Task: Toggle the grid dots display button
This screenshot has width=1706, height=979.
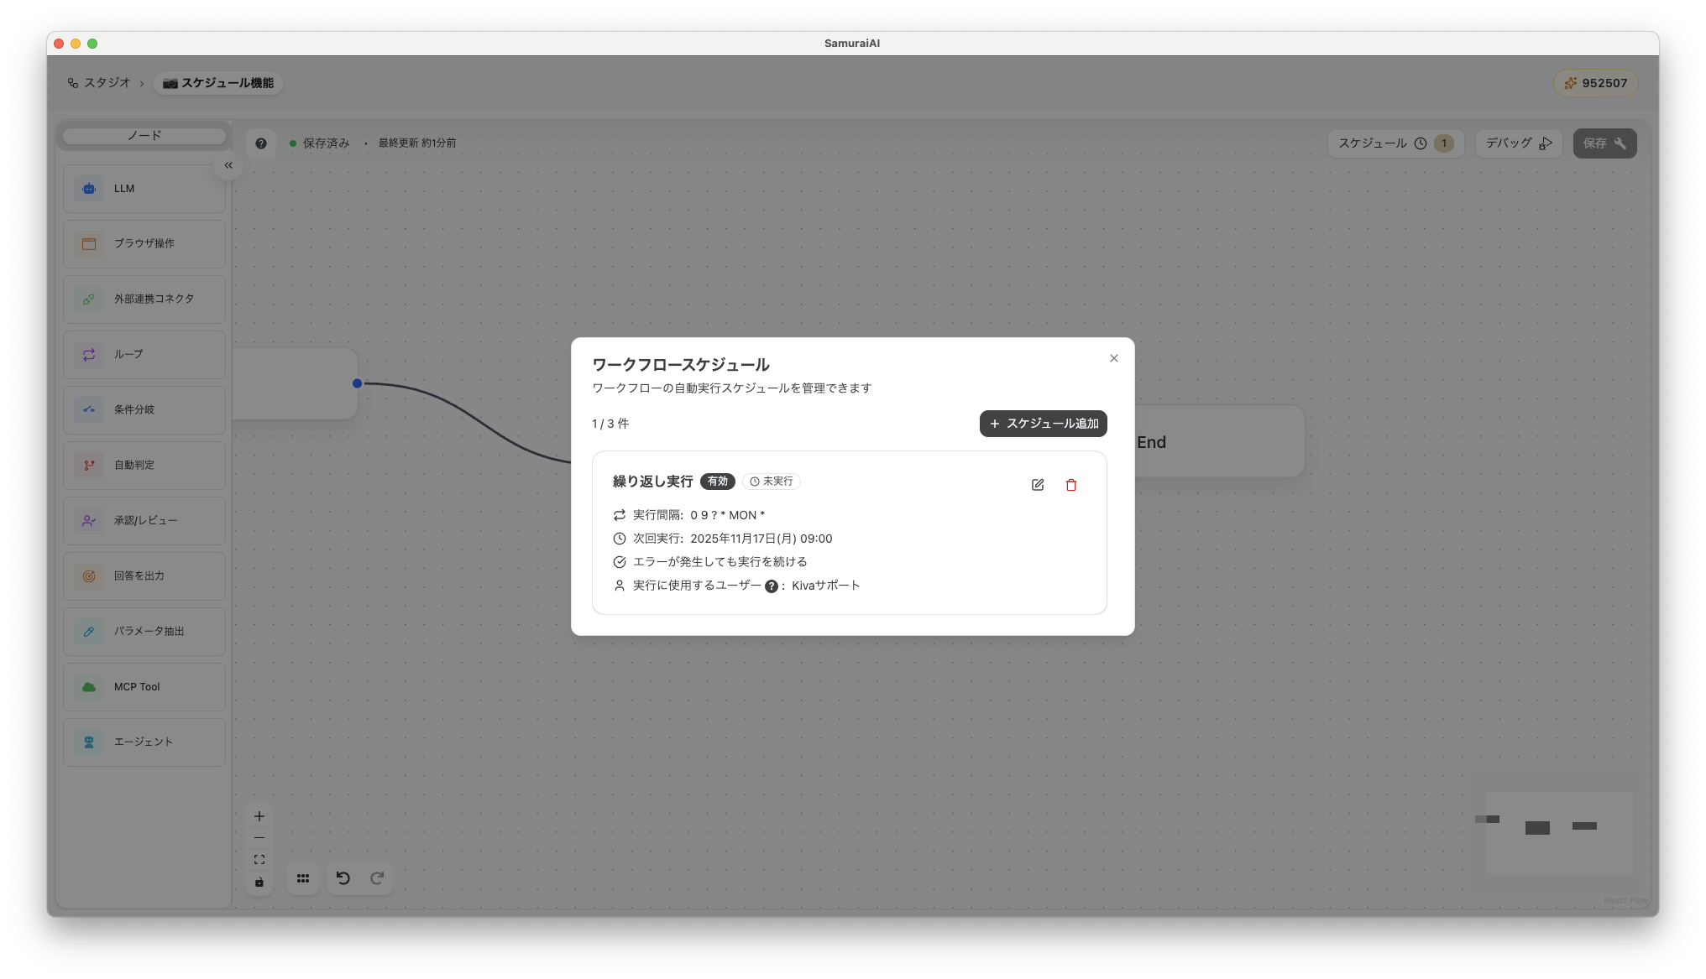Action: click(x=303, y=877)
